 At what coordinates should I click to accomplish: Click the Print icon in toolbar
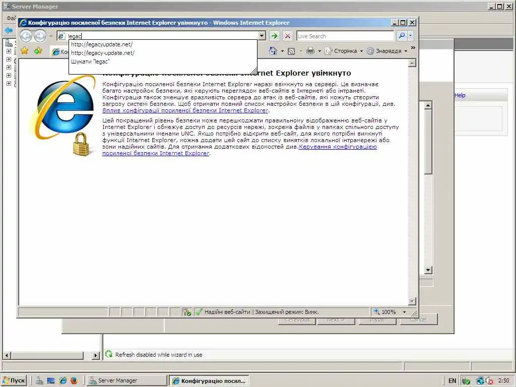(310, 51)
